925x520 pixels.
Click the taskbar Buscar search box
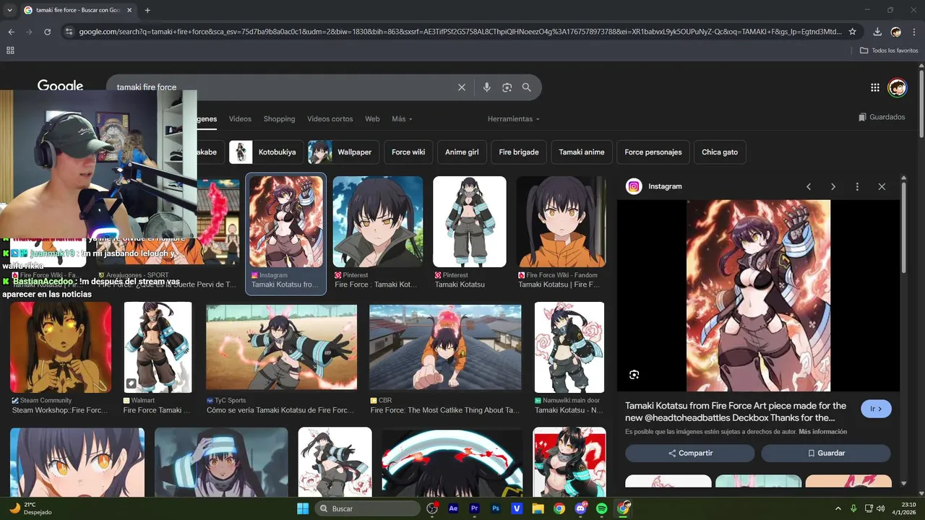point(368,508)
